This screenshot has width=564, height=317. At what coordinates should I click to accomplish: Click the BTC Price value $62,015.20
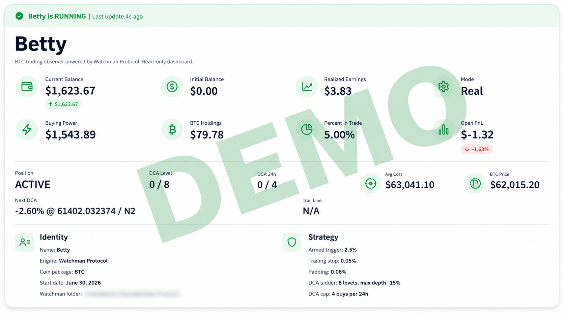(x=515, y=185)
